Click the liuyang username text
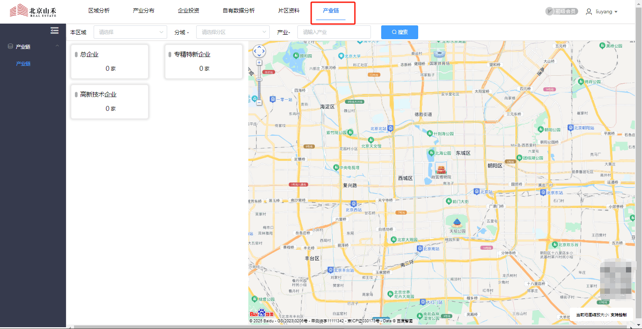The width and height of the screenshot is (642, 329). (604, 12)
